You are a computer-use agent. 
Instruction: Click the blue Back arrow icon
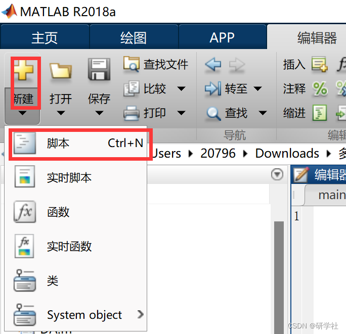pos(213,64)
